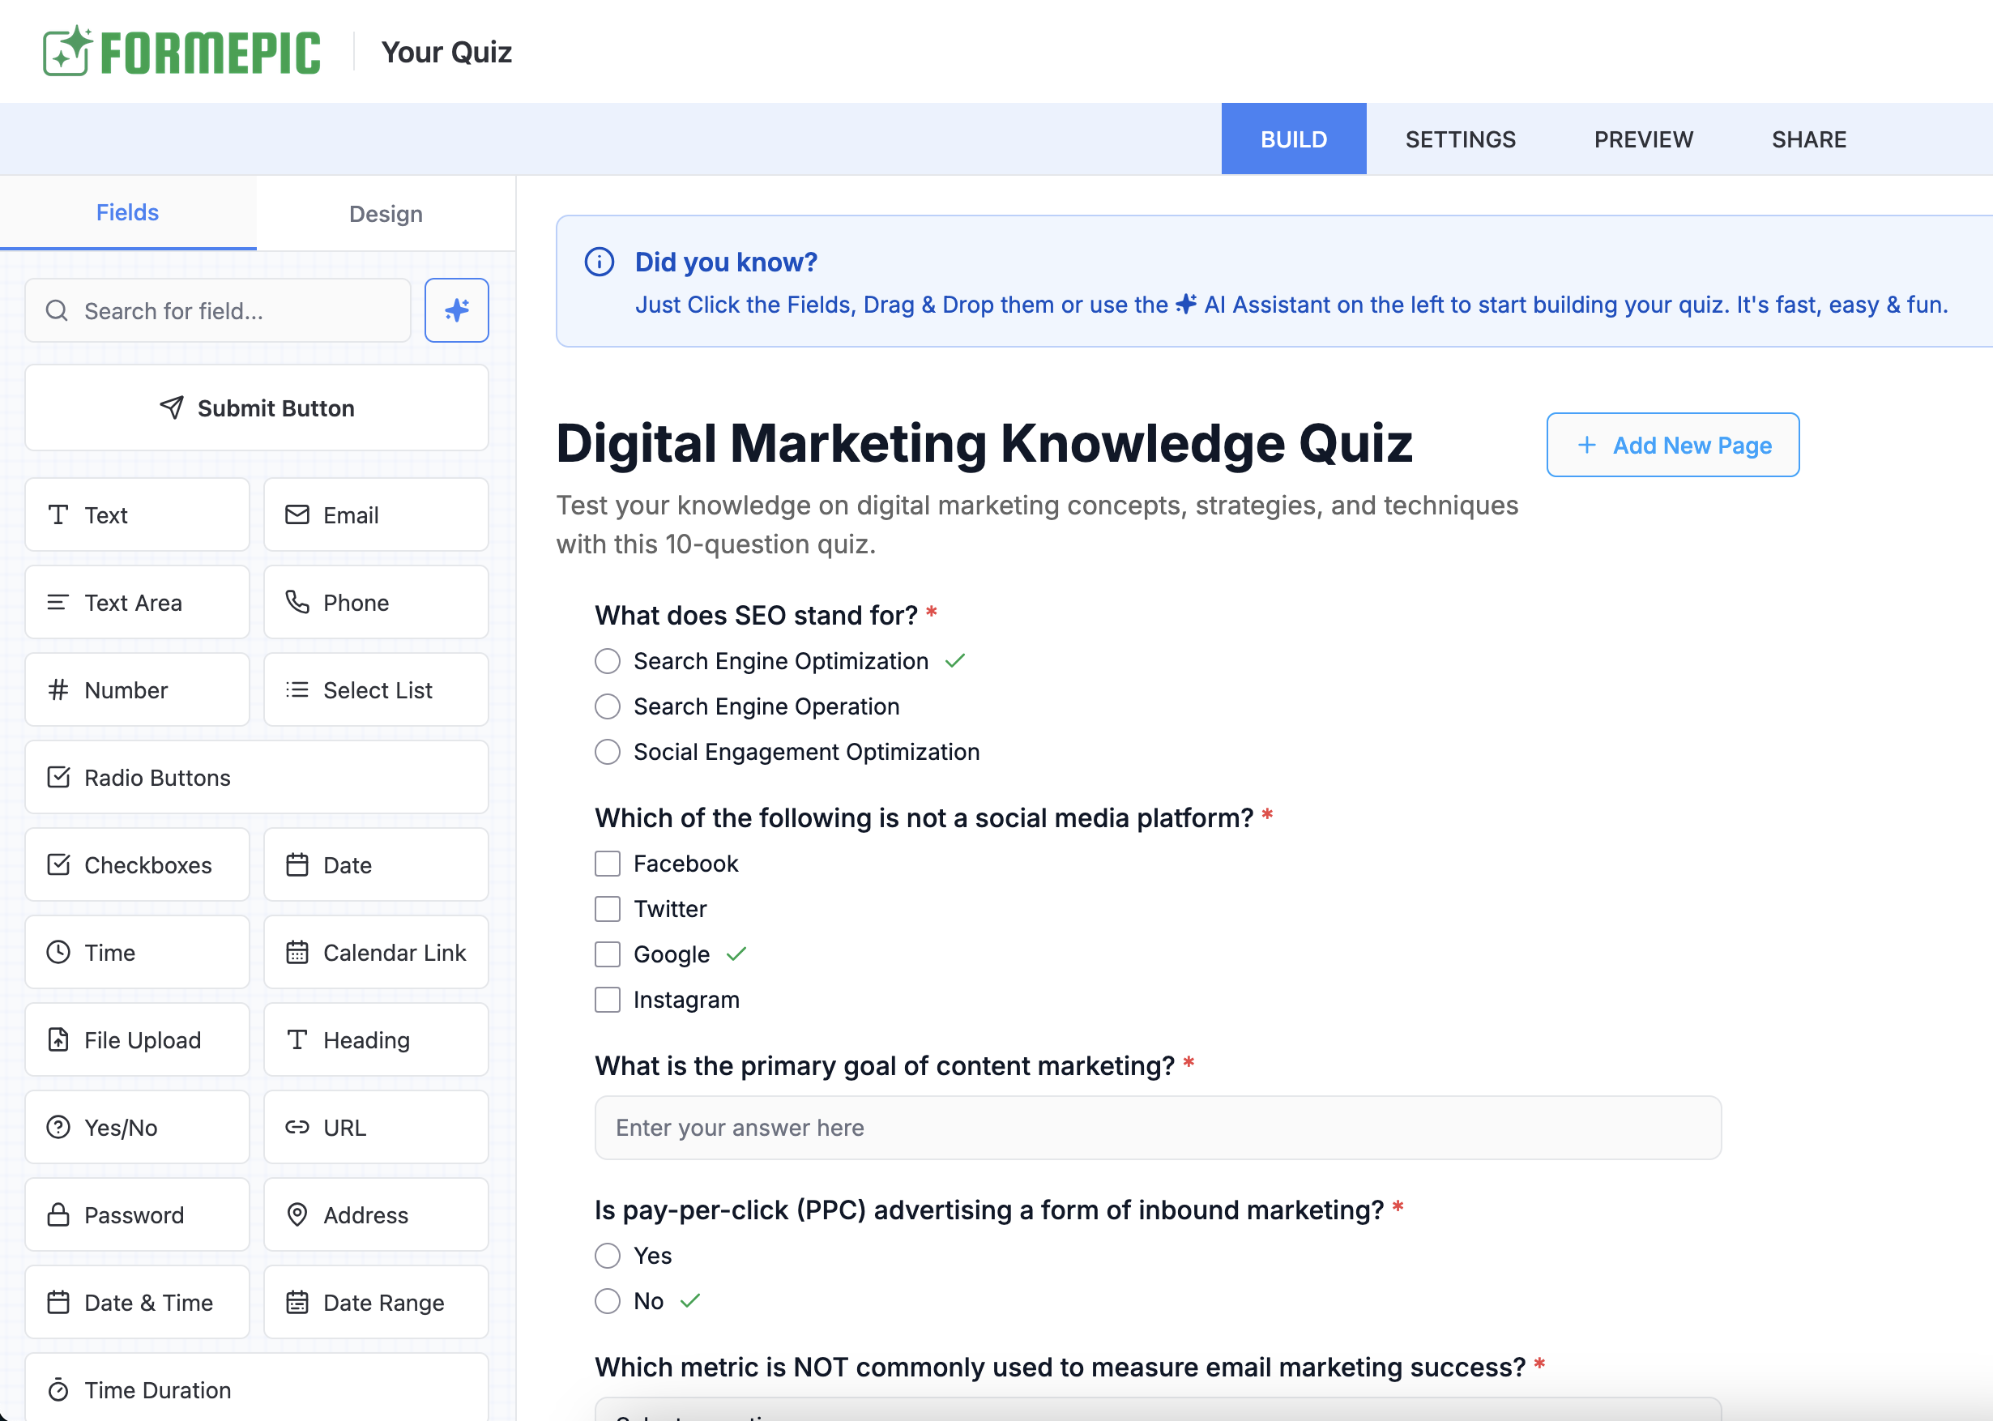Add a Calendar Link field
This screenshot has width=1993, height=1421.
[375, 952]
